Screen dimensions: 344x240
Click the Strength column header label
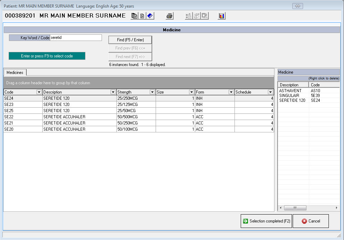124,92
